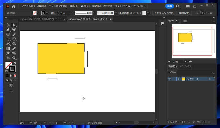Open status bar zoom level dropdown
This screenshot has width=220, height=128.
(x=31, y=123)
